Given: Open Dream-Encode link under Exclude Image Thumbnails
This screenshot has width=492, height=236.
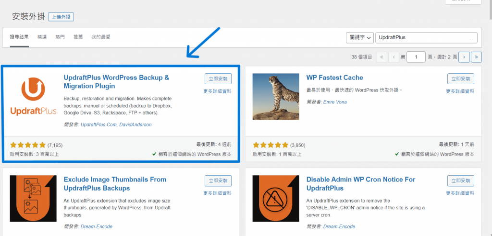Looking at the screenshot, I should click(96, 226).
